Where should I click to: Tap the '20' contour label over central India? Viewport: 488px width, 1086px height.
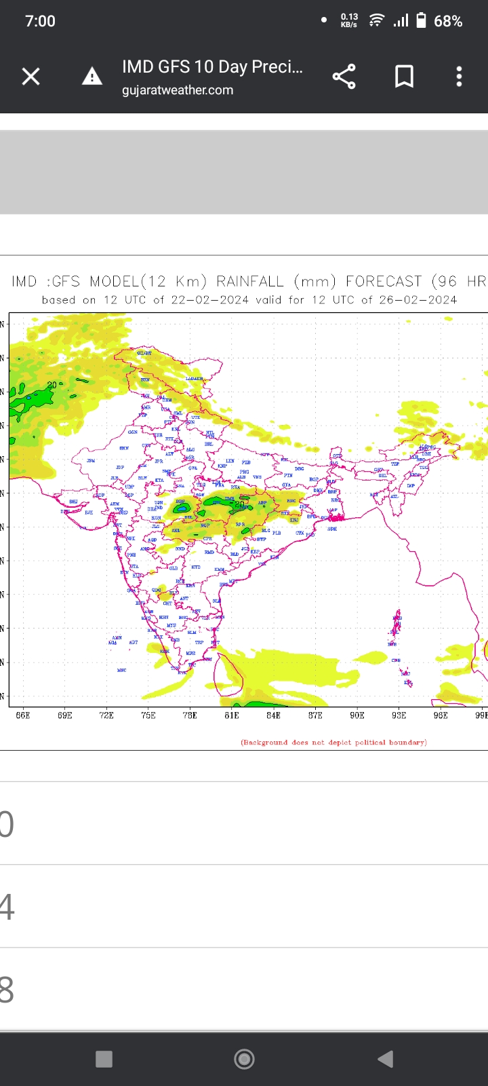[x=239, y=504]
